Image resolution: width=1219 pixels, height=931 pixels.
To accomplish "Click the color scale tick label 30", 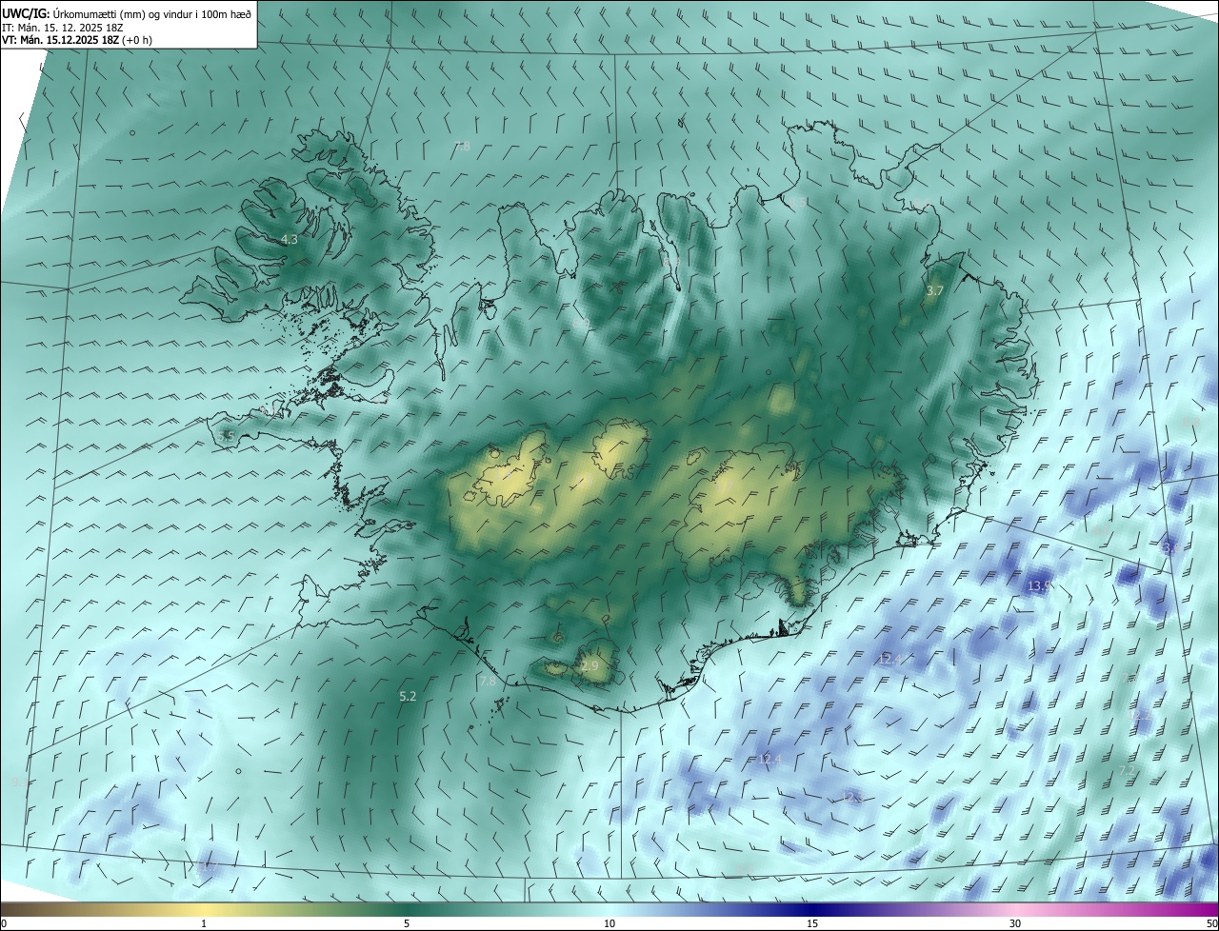I will coord(1015,924).
